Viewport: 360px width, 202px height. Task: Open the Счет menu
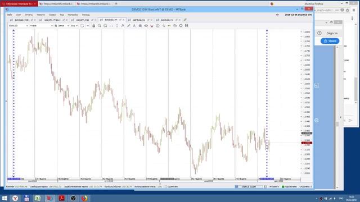tap(19, 15)
